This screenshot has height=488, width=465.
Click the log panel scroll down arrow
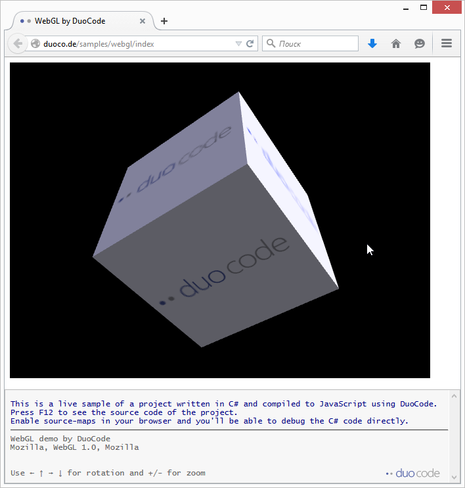tap(454, 477)
